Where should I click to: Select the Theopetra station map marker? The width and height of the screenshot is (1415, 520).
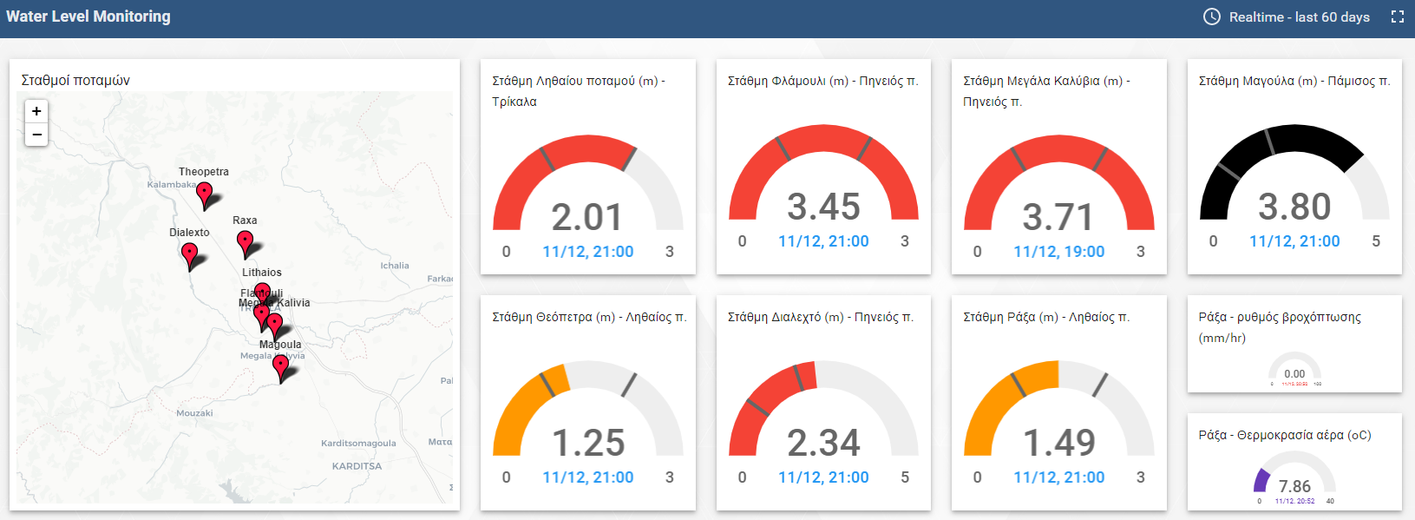point(204,195)
